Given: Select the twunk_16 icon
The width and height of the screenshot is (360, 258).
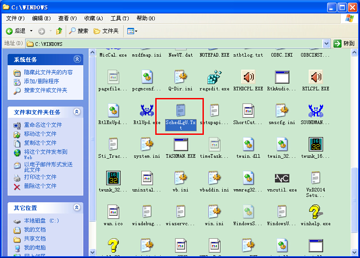Looking at the screenshot, I should [x=316, y=144].
